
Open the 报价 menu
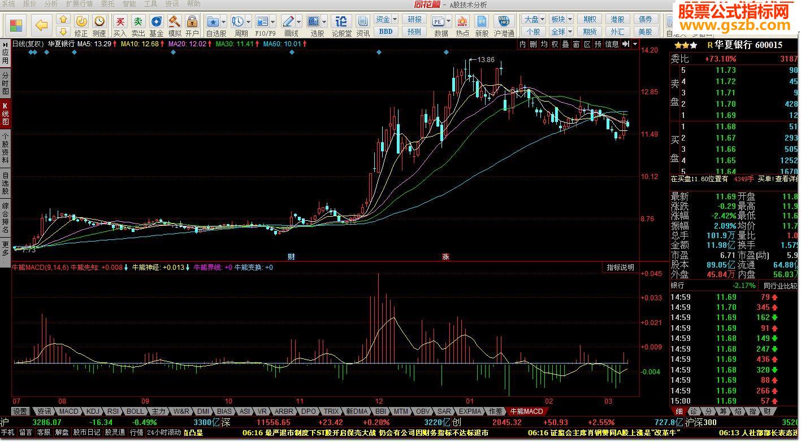(x=29, y=4)
